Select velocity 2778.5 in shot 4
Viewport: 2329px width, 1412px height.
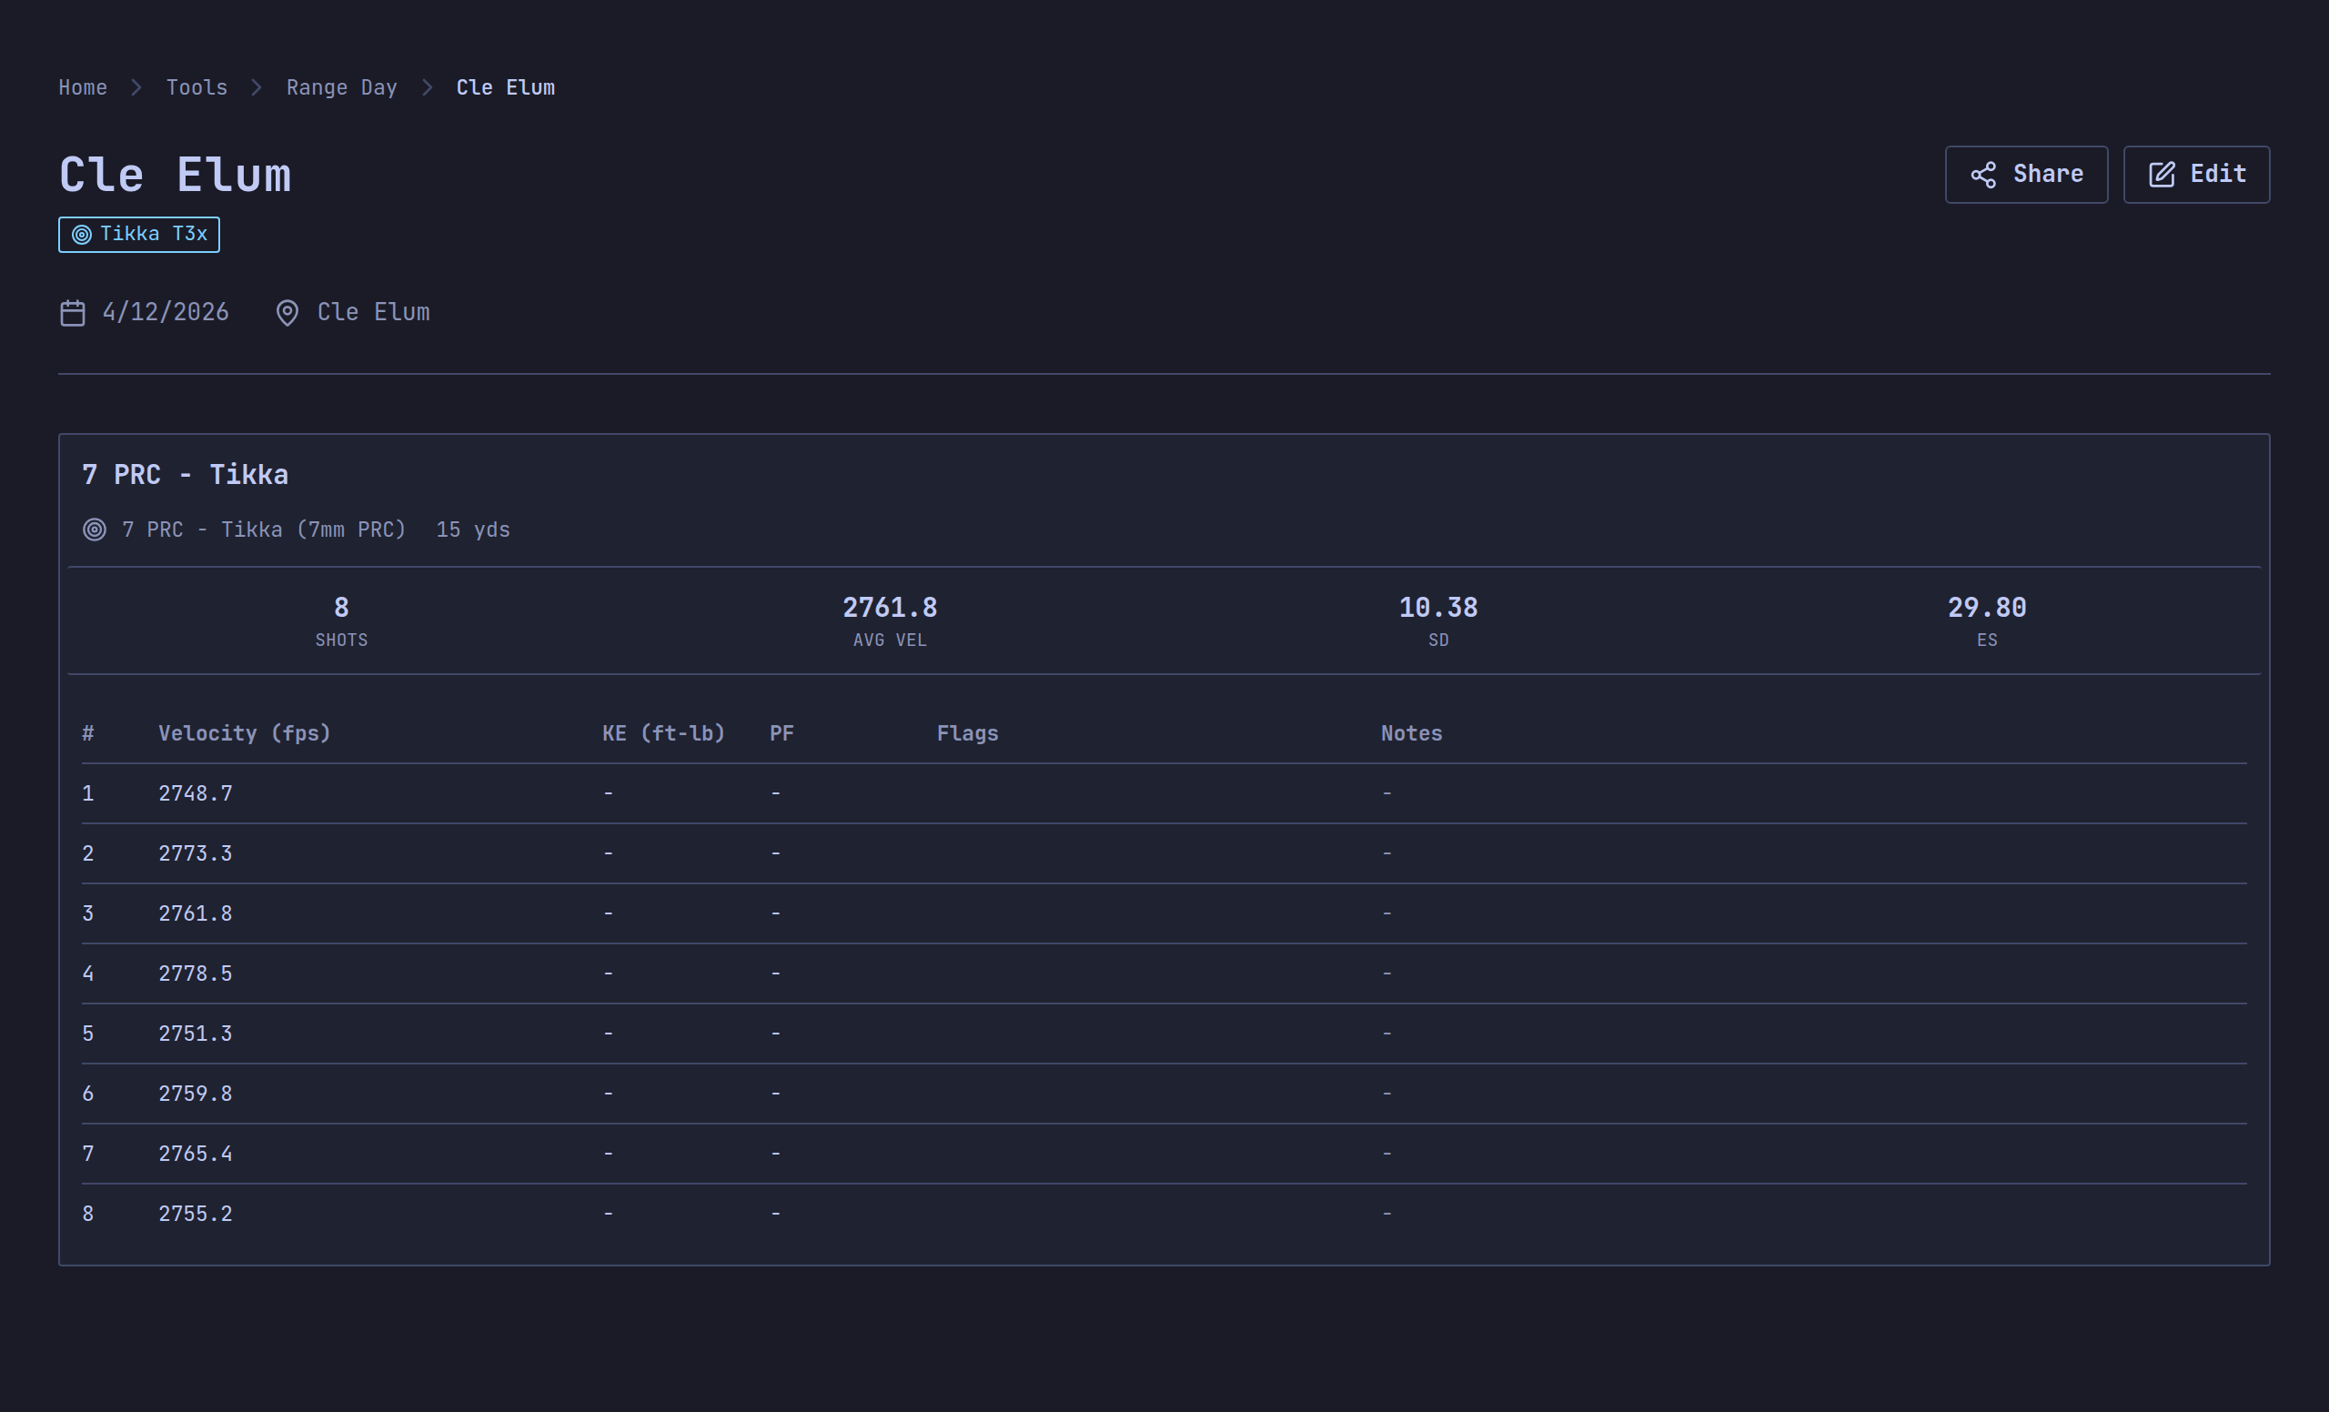point(196,973)
